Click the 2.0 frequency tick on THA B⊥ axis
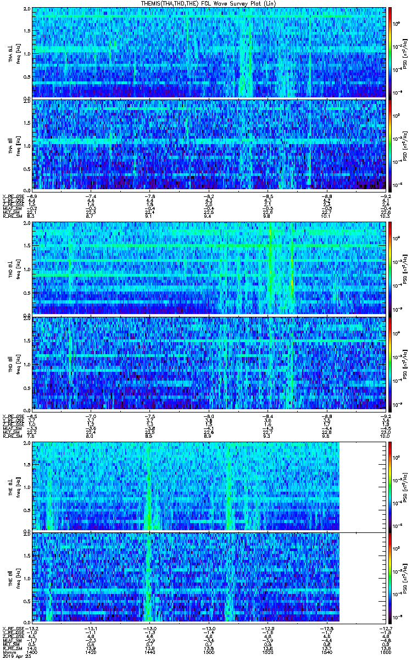This screenshot has width=412, height=660. coord(27,10)
